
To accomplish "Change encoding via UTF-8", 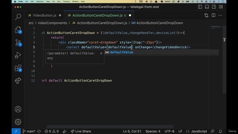I will click(170, 131).
